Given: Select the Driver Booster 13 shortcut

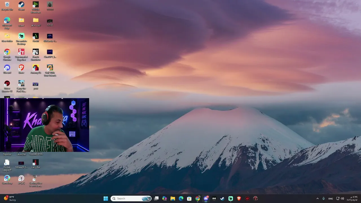Looking at the screenshot, I should (x=7, y=87).
